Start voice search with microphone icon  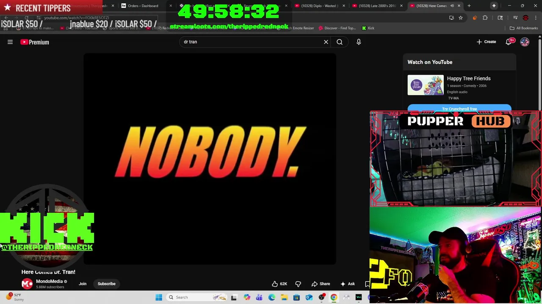coord(359,42)
